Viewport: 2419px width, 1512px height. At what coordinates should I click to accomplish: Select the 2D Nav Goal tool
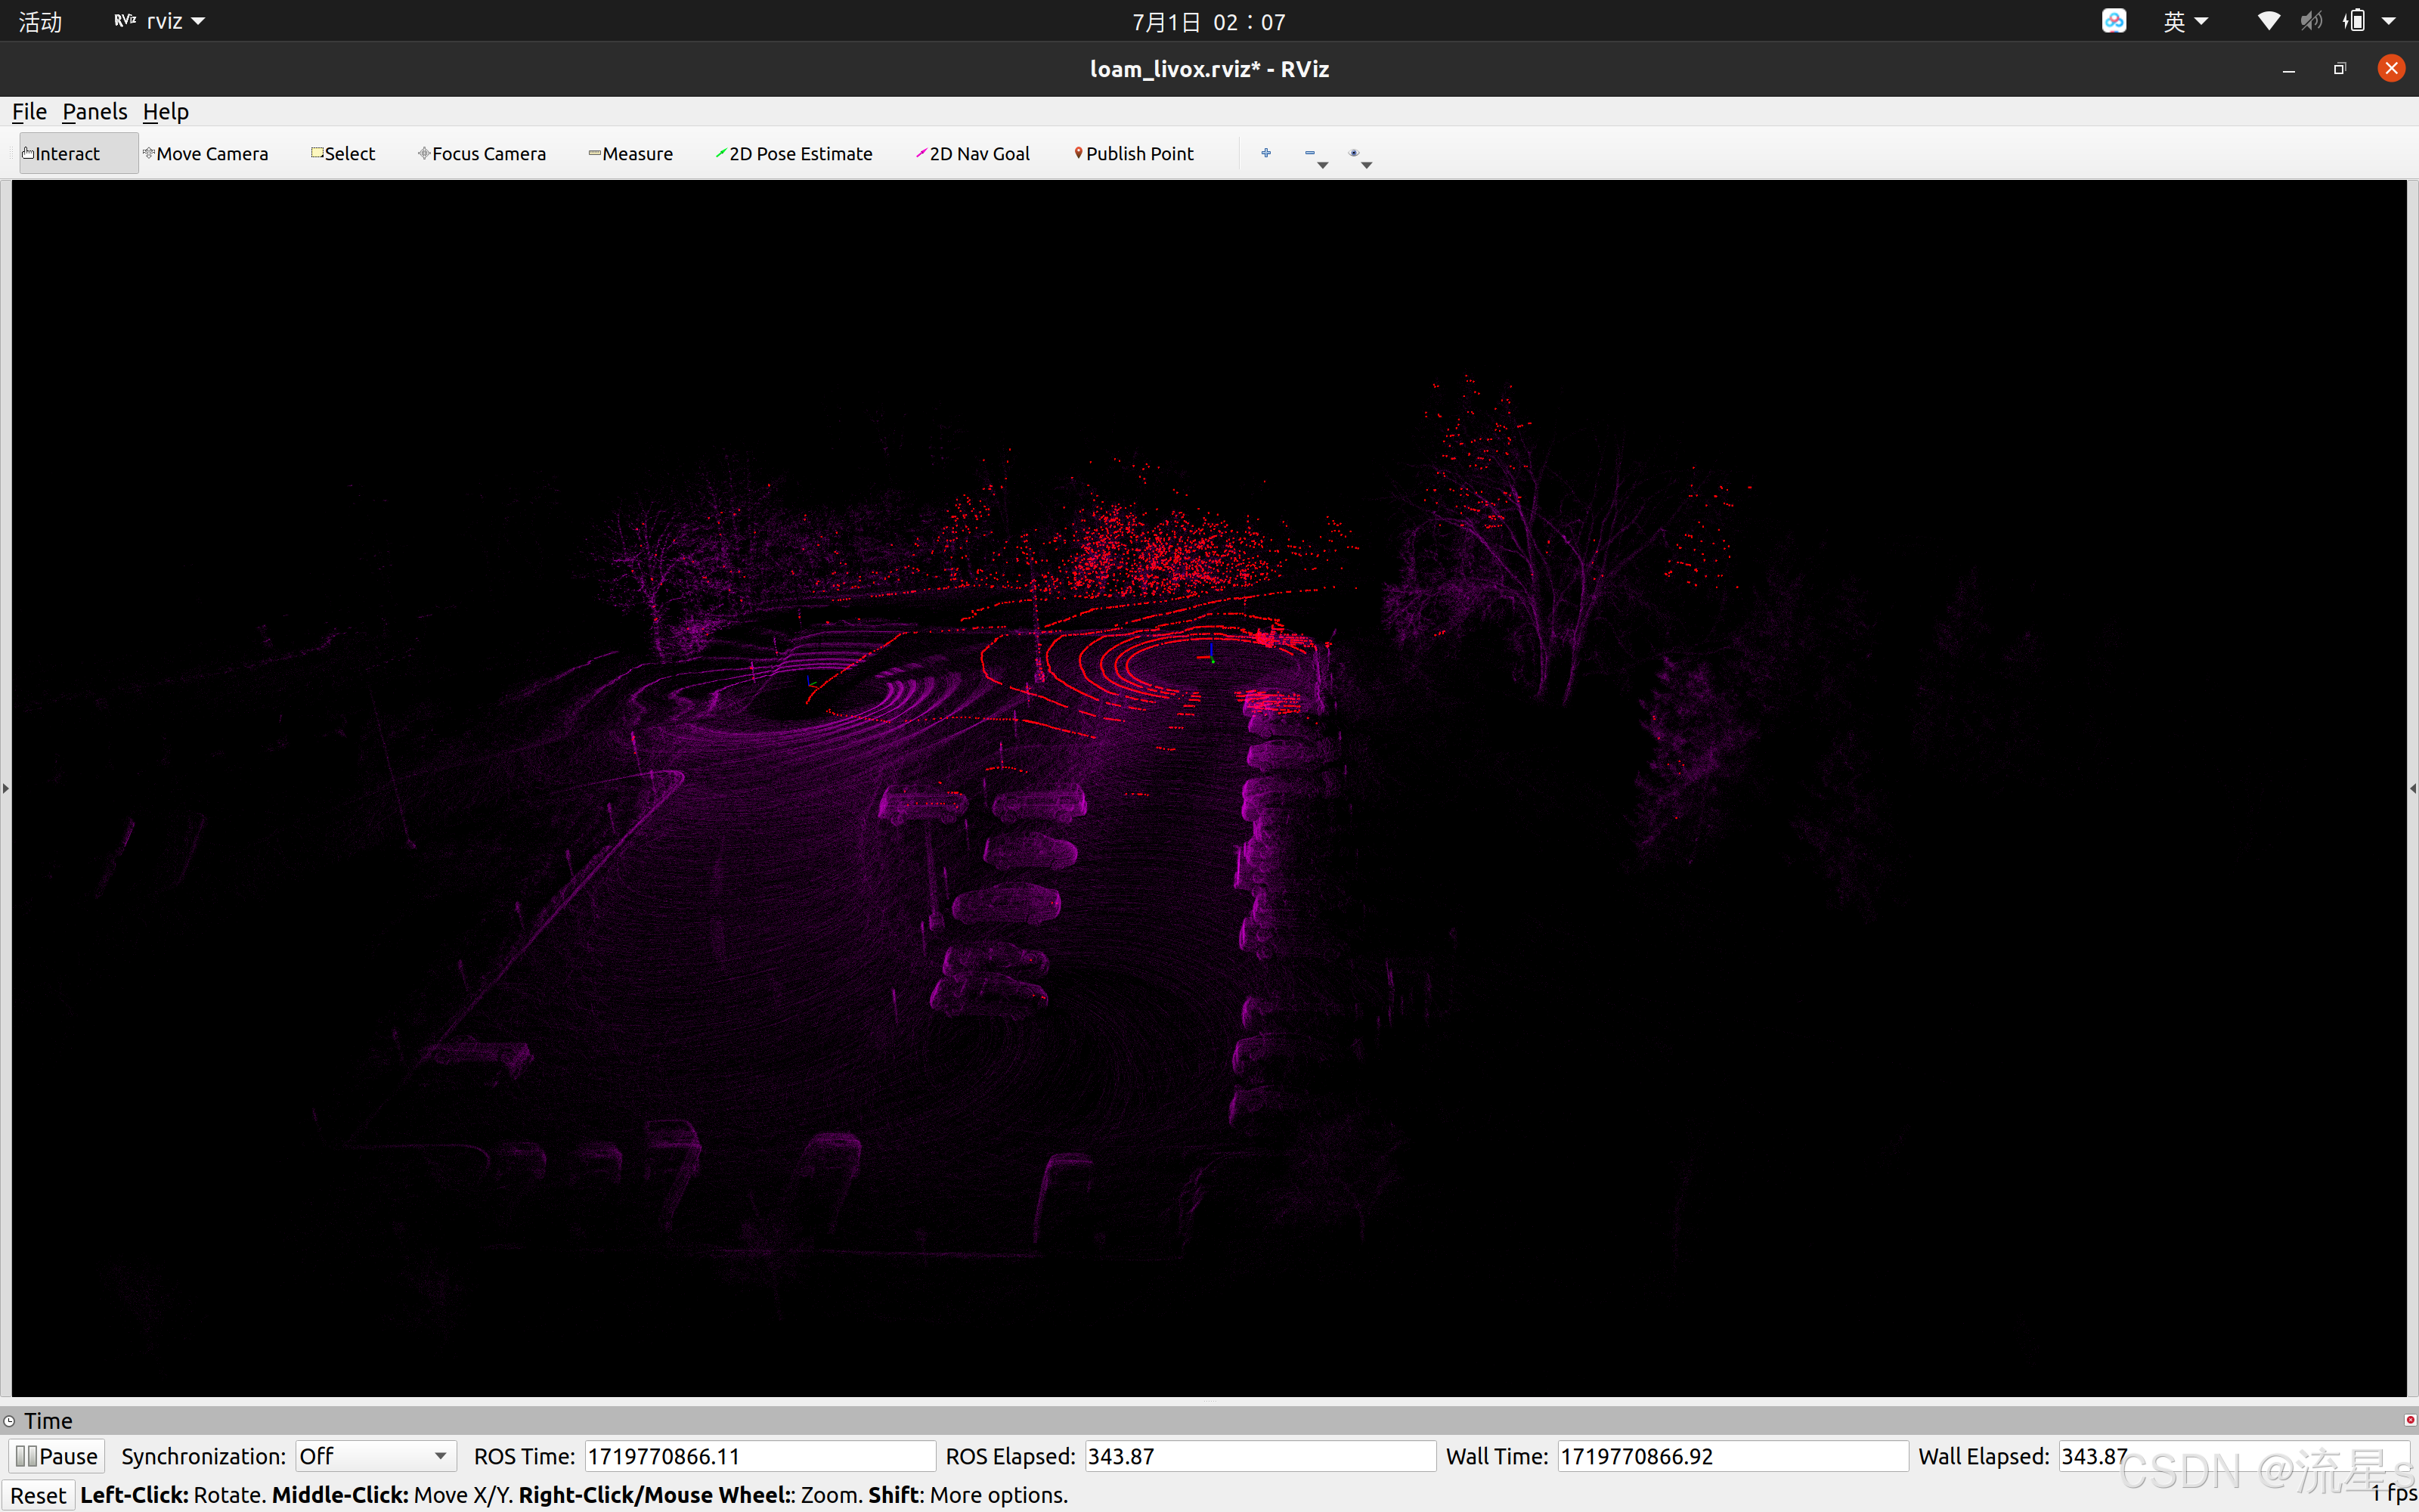coord(973,153)
